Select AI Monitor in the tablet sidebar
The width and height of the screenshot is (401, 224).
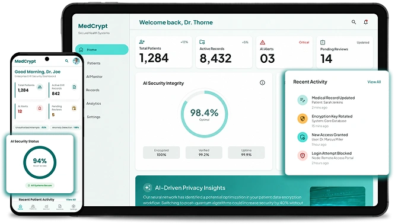(94, 76)
